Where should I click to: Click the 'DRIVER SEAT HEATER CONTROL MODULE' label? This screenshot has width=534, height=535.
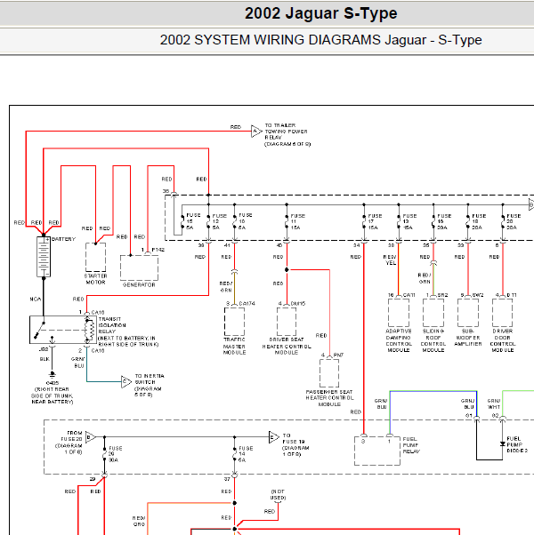click(x=287, y=346)
